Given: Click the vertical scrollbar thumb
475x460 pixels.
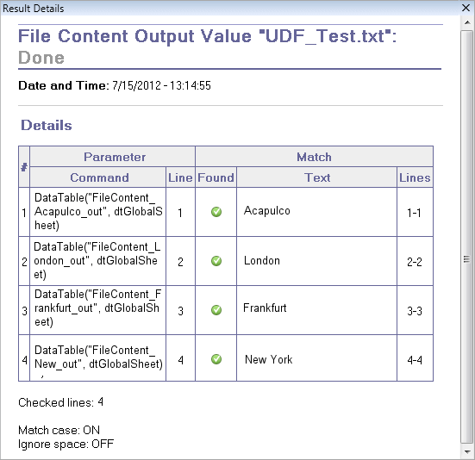Looking at the screenshot, I should pos(467,237).
